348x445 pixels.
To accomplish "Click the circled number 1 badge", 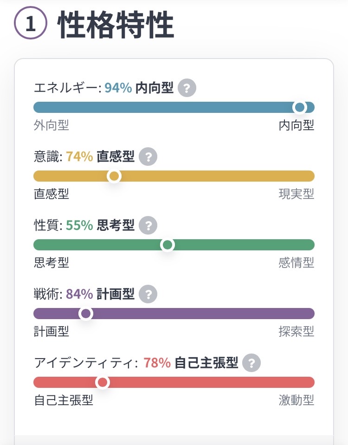I will [31, 24].
